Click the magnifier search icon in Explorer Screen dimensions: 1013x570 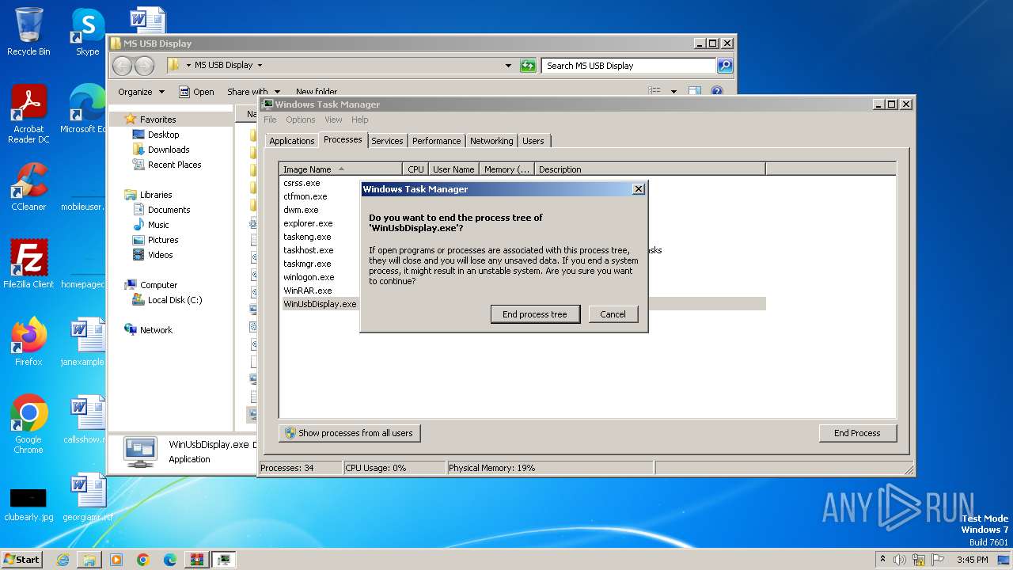point(724,66)
